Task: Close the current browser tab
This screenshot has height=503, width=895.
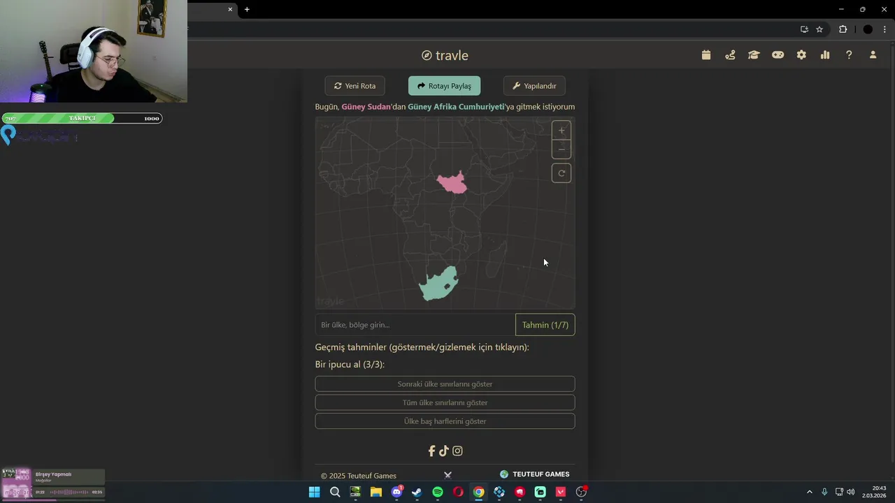Action: pyautogui.click(x=230, y=9)
